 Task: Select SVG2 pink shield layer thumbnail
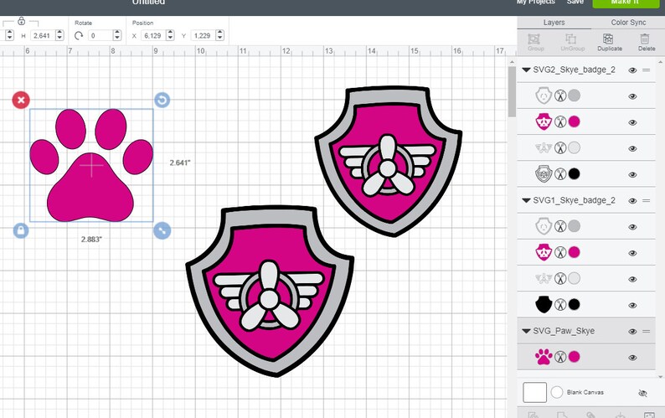tap(544, 121)
